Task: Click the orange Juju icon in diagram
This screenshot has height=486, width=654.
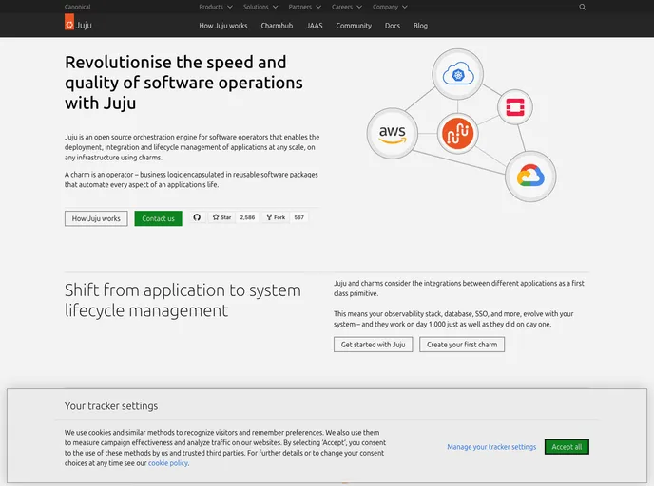Action: [457, 133]
